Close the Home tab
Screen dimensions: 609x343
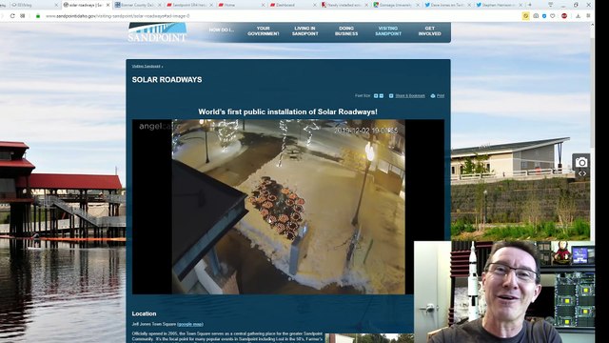[263, 5]
